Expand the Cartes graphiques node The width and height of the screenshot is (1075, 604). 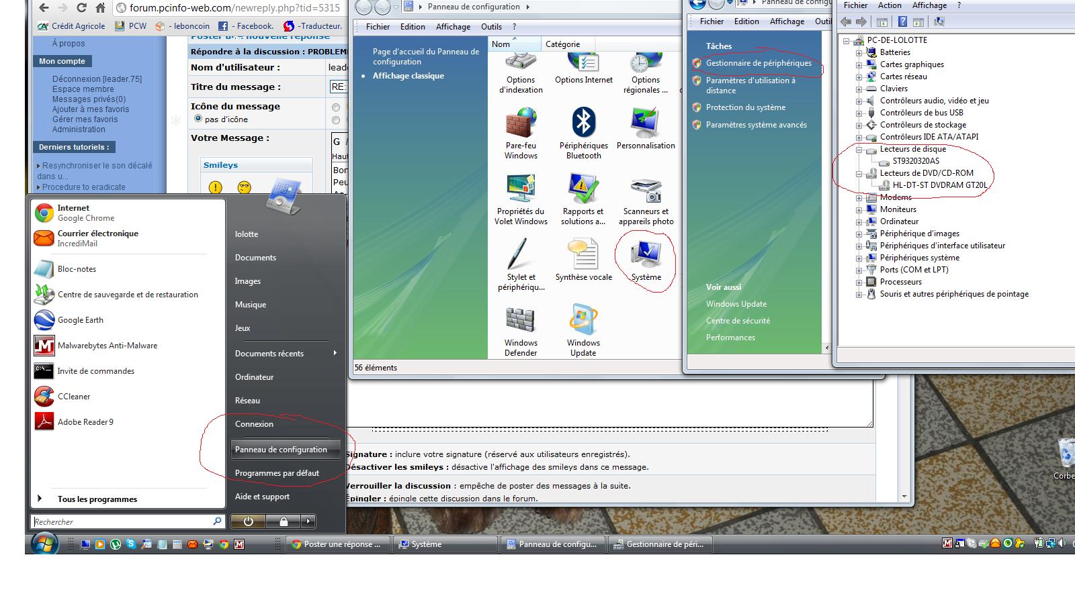[859, 64]
